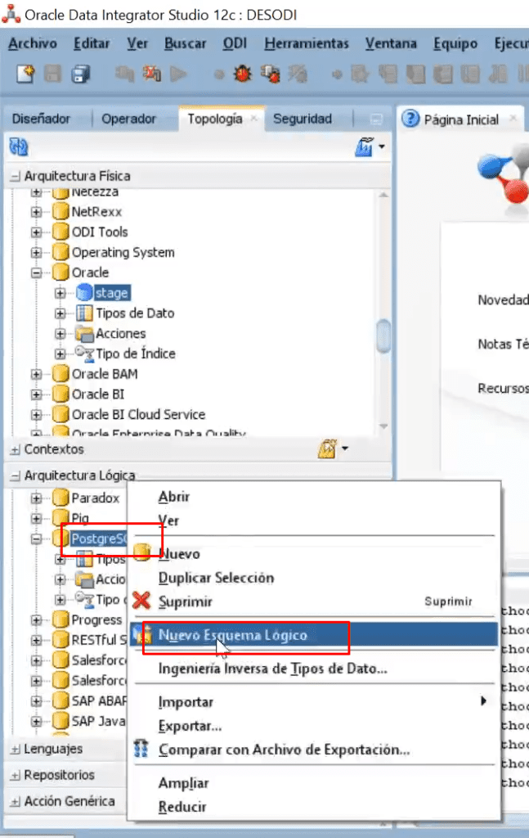The image size is (529, 838).
Task: Click the Nuevo folder icon in context menu
Action: click(x=142, y=552)
